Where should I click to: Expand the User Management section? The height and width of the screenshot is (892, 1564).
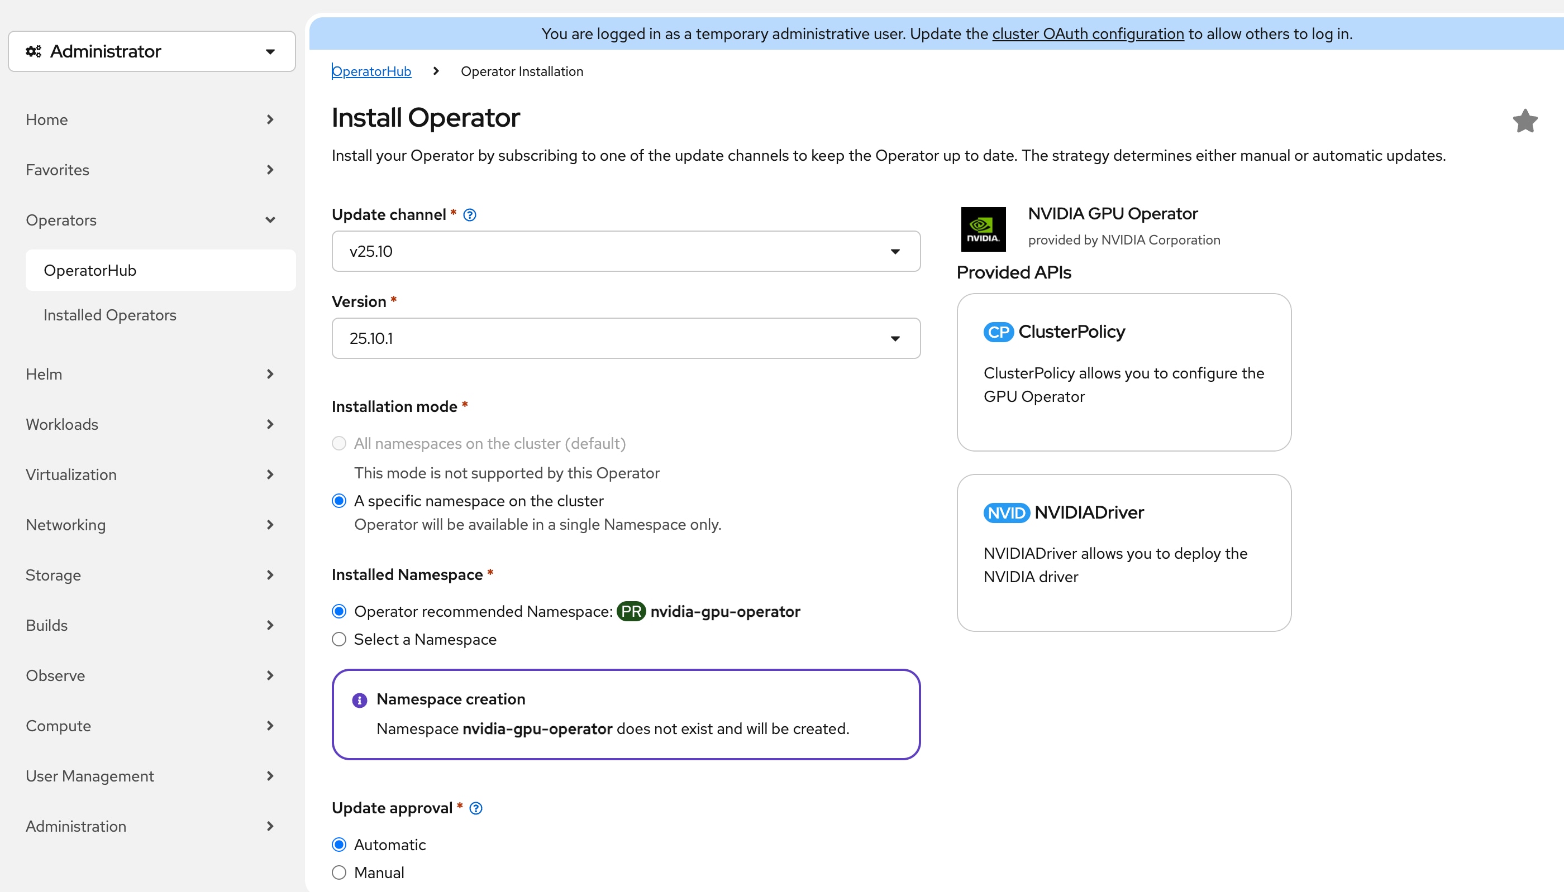point(151,776)
